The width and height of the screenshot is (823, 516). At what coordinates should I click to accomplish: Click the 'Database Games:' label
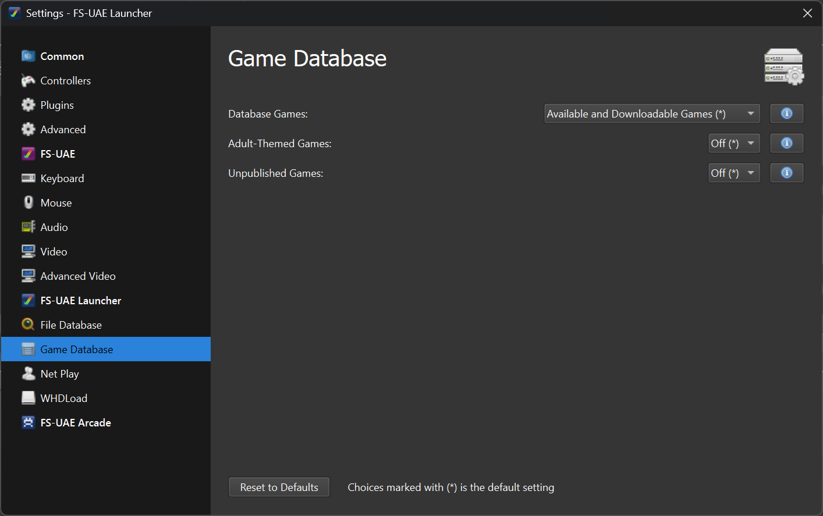[268, 114]
